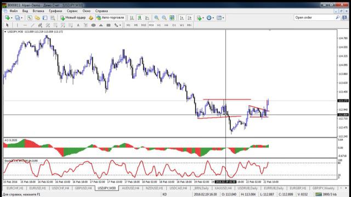Expand the Periods dropdown arrow
351x197 pixels.
tap(213, 18)
